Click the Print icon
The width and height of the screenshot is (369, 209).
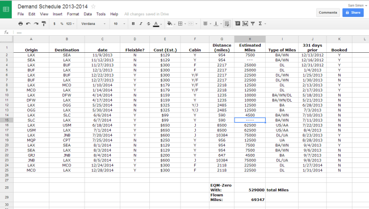tap(20, 23)
